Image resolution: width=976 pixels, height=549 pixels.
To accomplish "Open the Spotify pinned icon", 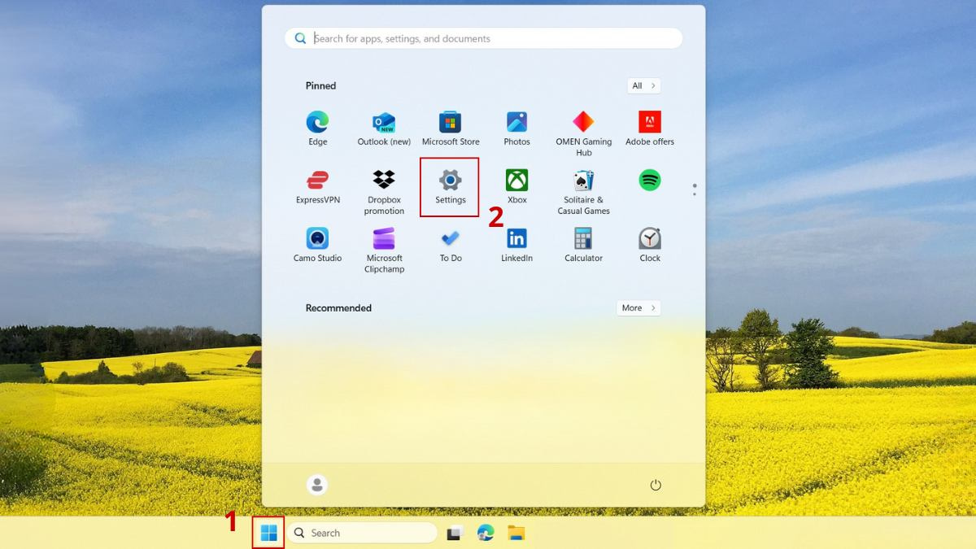I will click(x=650, y=181).
